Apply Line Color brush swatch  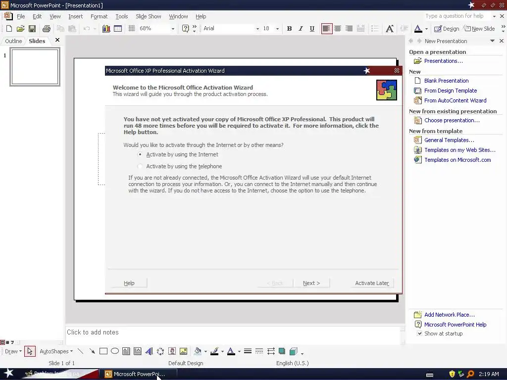214,351
